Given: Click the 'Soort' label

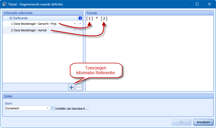Looking at the screenshot, I should (x=9, y=103).
